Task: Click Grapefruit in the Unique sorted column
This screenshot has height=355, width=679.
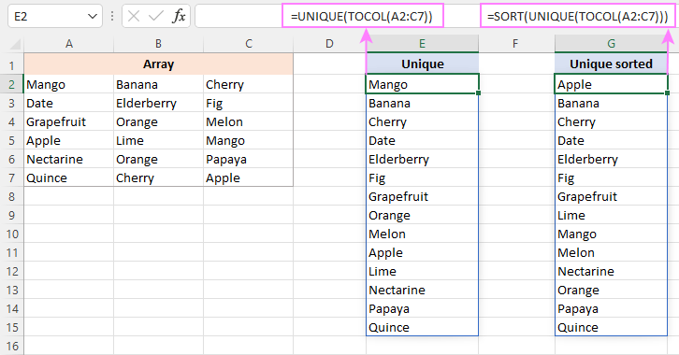Action: pyautogui.click(x=611, y=197)
